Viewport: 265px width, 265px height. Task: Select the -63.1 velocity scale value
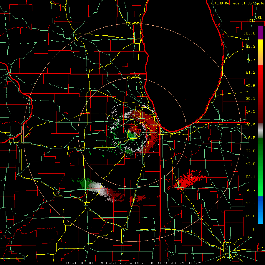(x=249, y=177)
